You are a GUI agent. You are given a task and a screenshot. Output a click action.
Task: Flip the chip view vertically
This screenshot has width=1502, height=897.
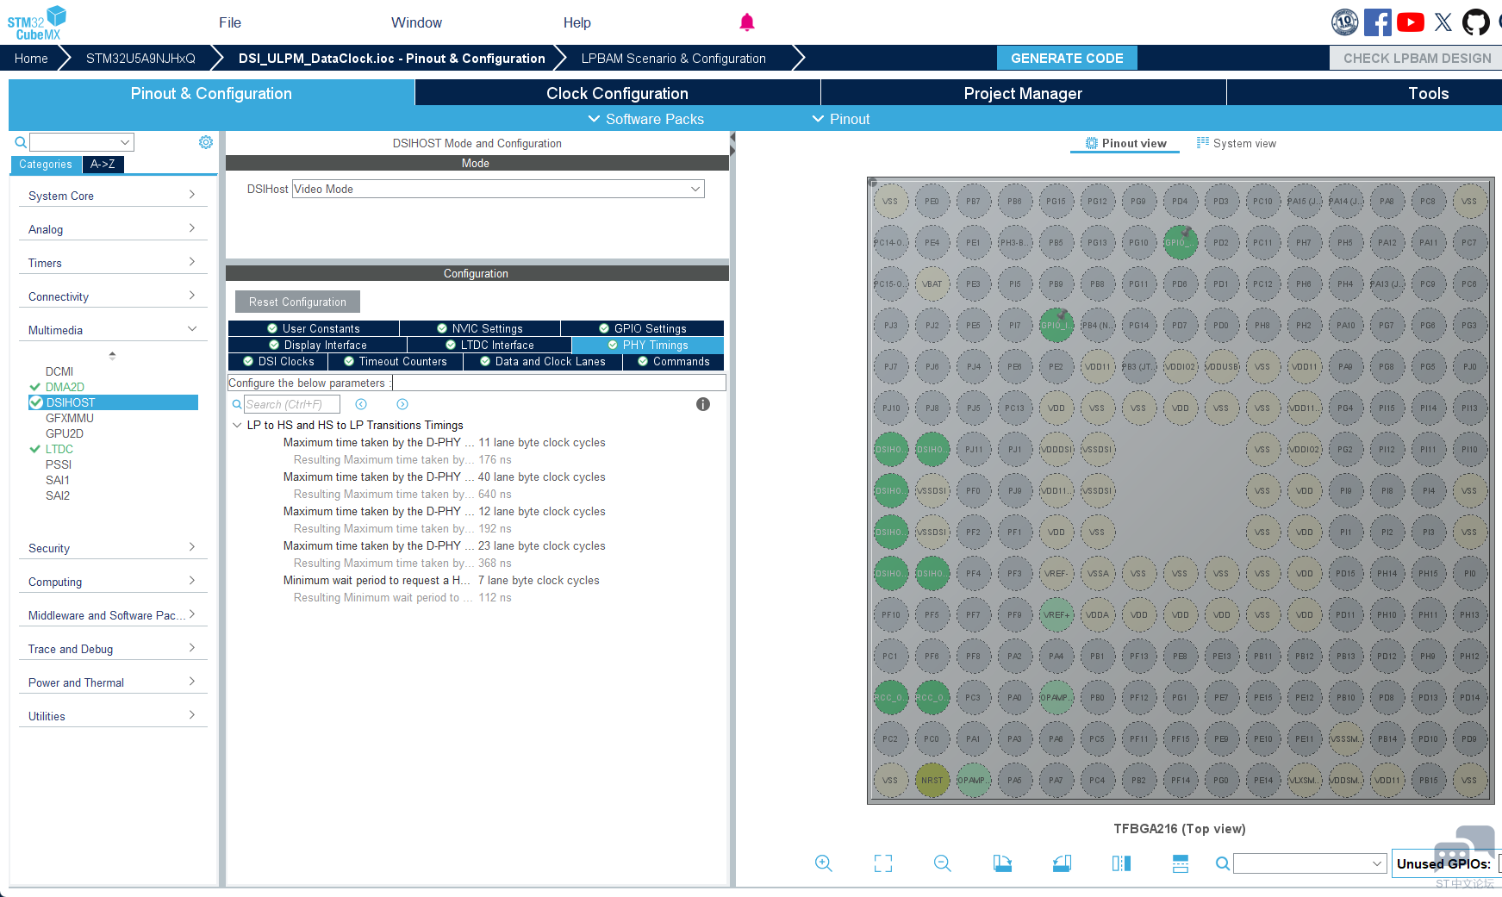(x=1181, y=863)
